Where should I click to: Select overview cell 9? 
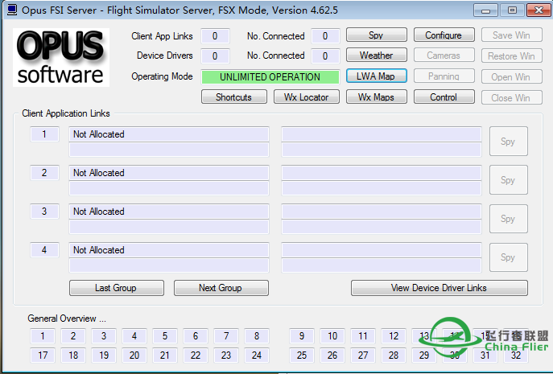pyautogui.click(x=302, y=336)
